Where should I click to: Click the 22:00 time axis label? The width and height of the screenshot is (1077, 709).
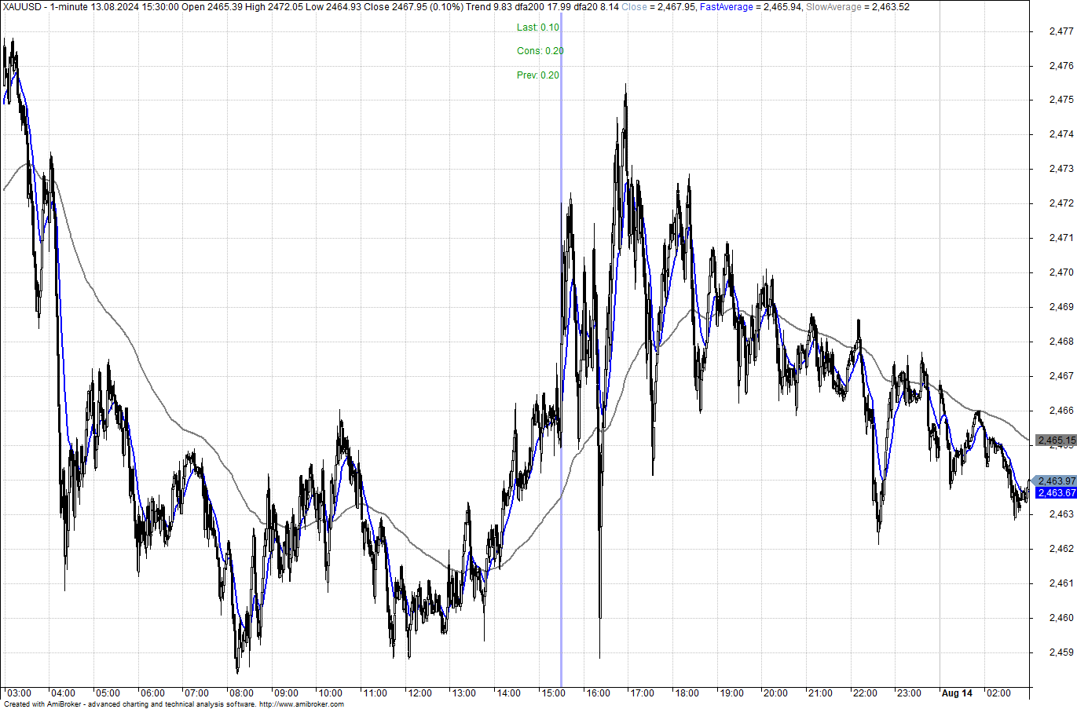point(865,693)
